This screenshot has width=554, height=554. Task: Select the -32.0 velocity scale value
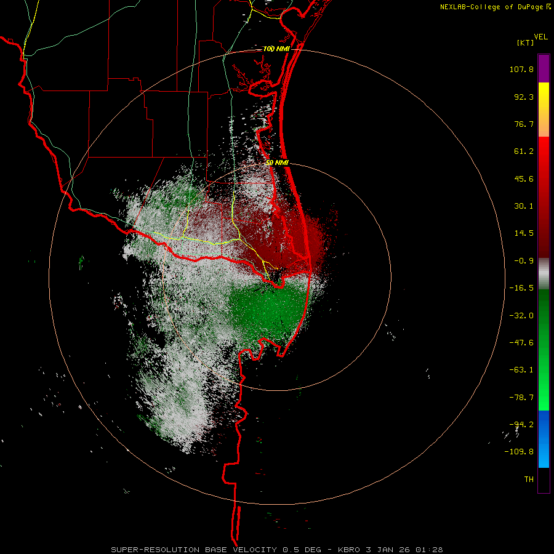point(521,316)
